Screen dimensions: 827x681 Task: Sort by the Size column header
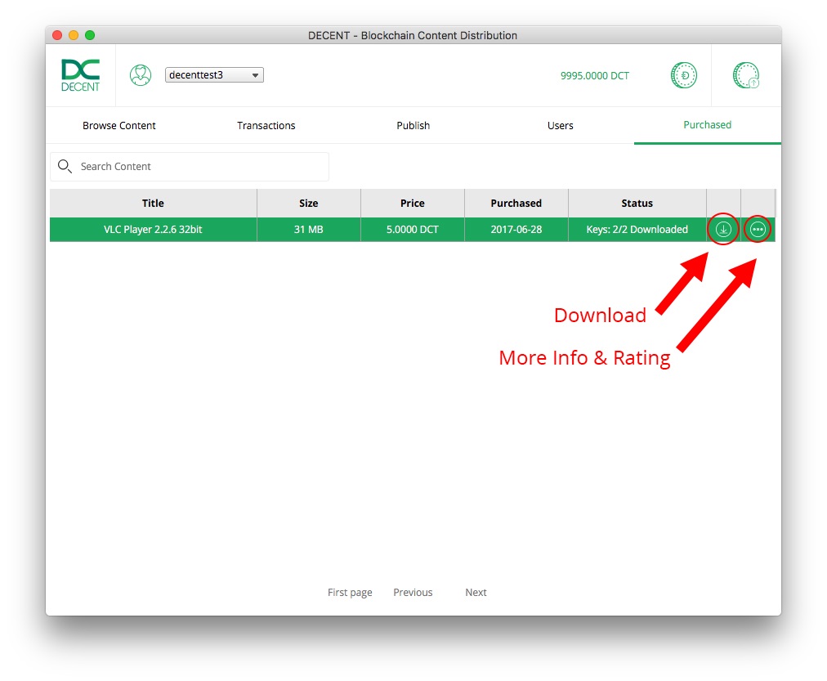pos(309,203)
